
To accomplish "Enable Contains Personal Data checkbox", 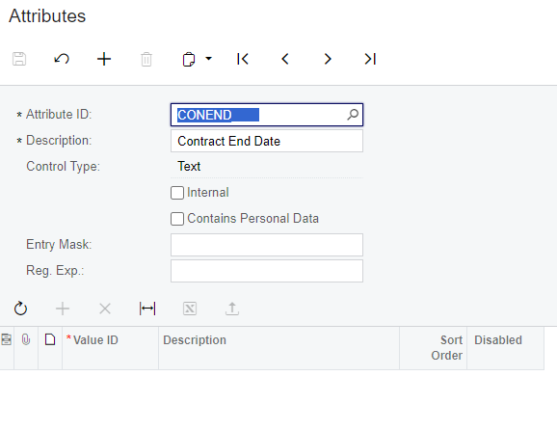I will pos(177,219).
